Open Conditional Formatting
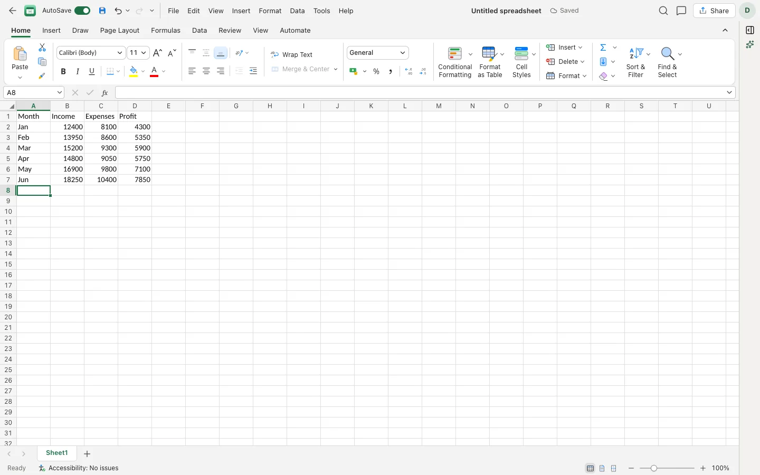760x475 pixels. pyautogui.click(x=455, y=62)
